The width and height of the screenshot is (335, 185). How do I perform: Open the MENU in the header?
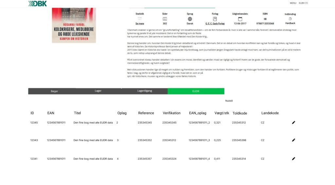point(293,3)
